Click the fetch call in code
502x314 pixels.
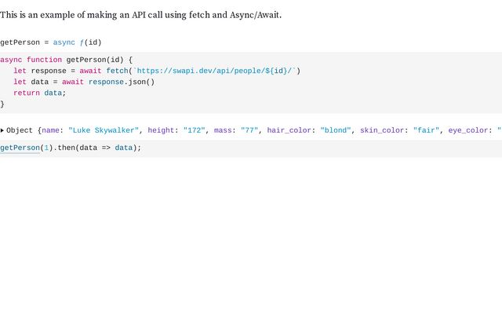(119, 71)
